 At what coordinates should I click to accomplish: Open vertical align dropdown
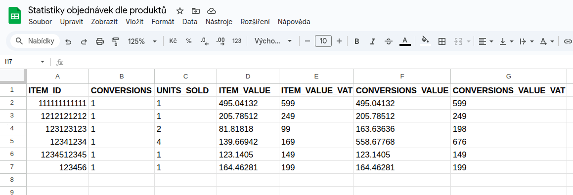pos(506,41)
